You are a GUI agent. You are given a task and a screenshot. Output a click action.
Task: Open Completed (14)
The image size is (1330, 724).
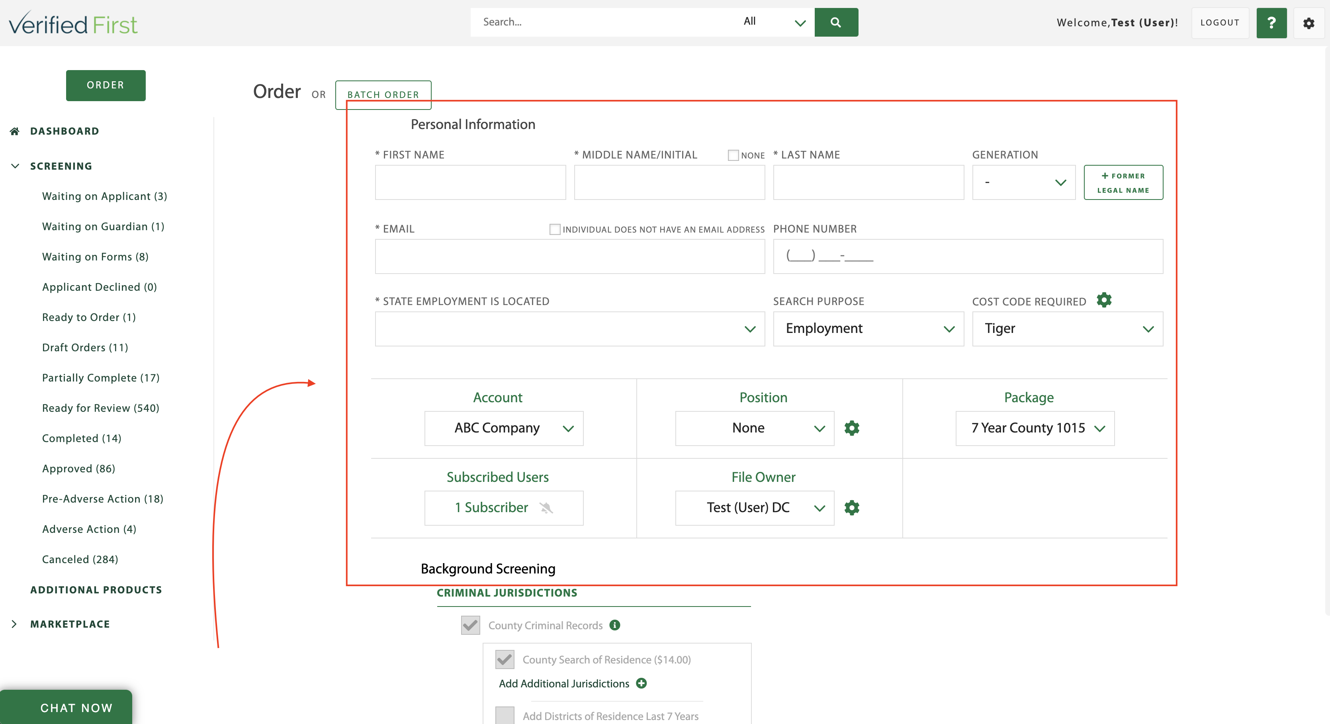[x=82, y=438]
